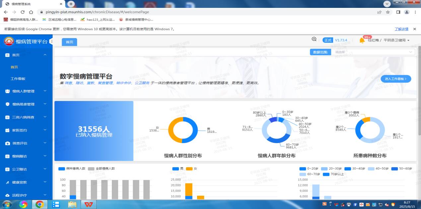Viewport: 421px width, 209px height.
Task: Switch to the 首页 page tab
Action: point(69,42)
